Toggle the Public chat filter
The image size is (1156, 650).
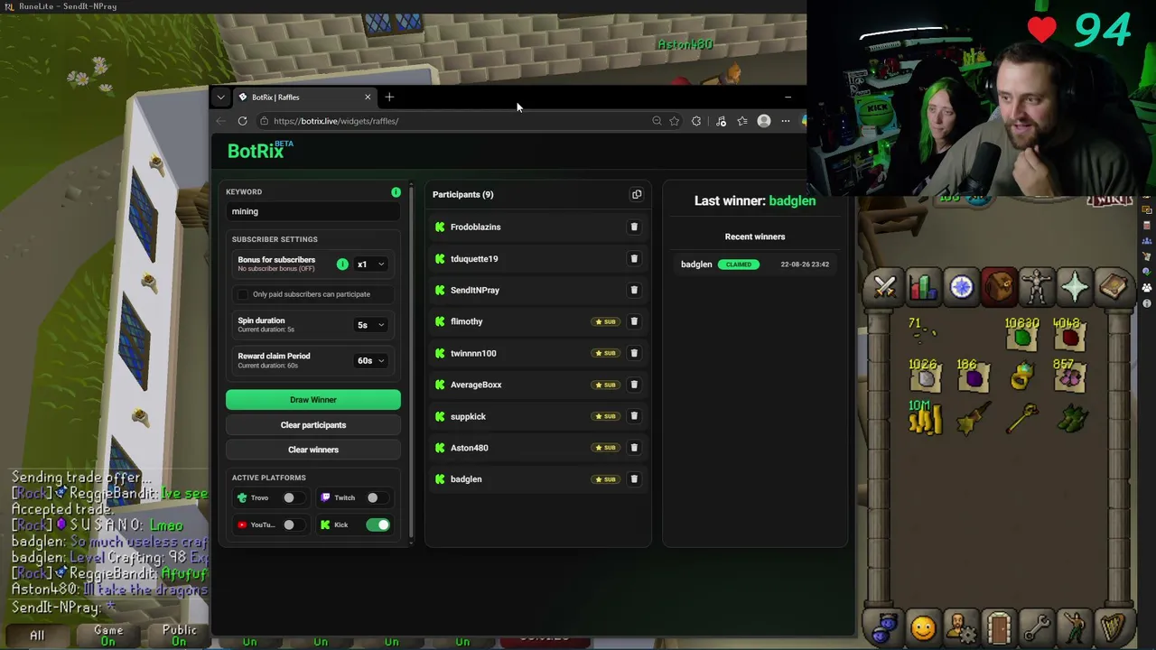(x=179, y=636)
